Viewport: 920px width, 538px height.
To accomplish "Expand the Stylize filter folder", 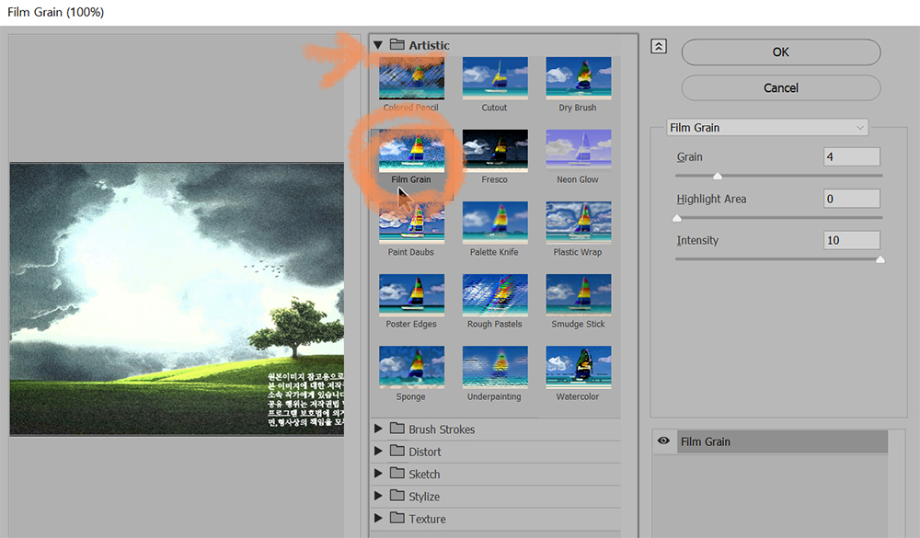I will coord(378,496).
